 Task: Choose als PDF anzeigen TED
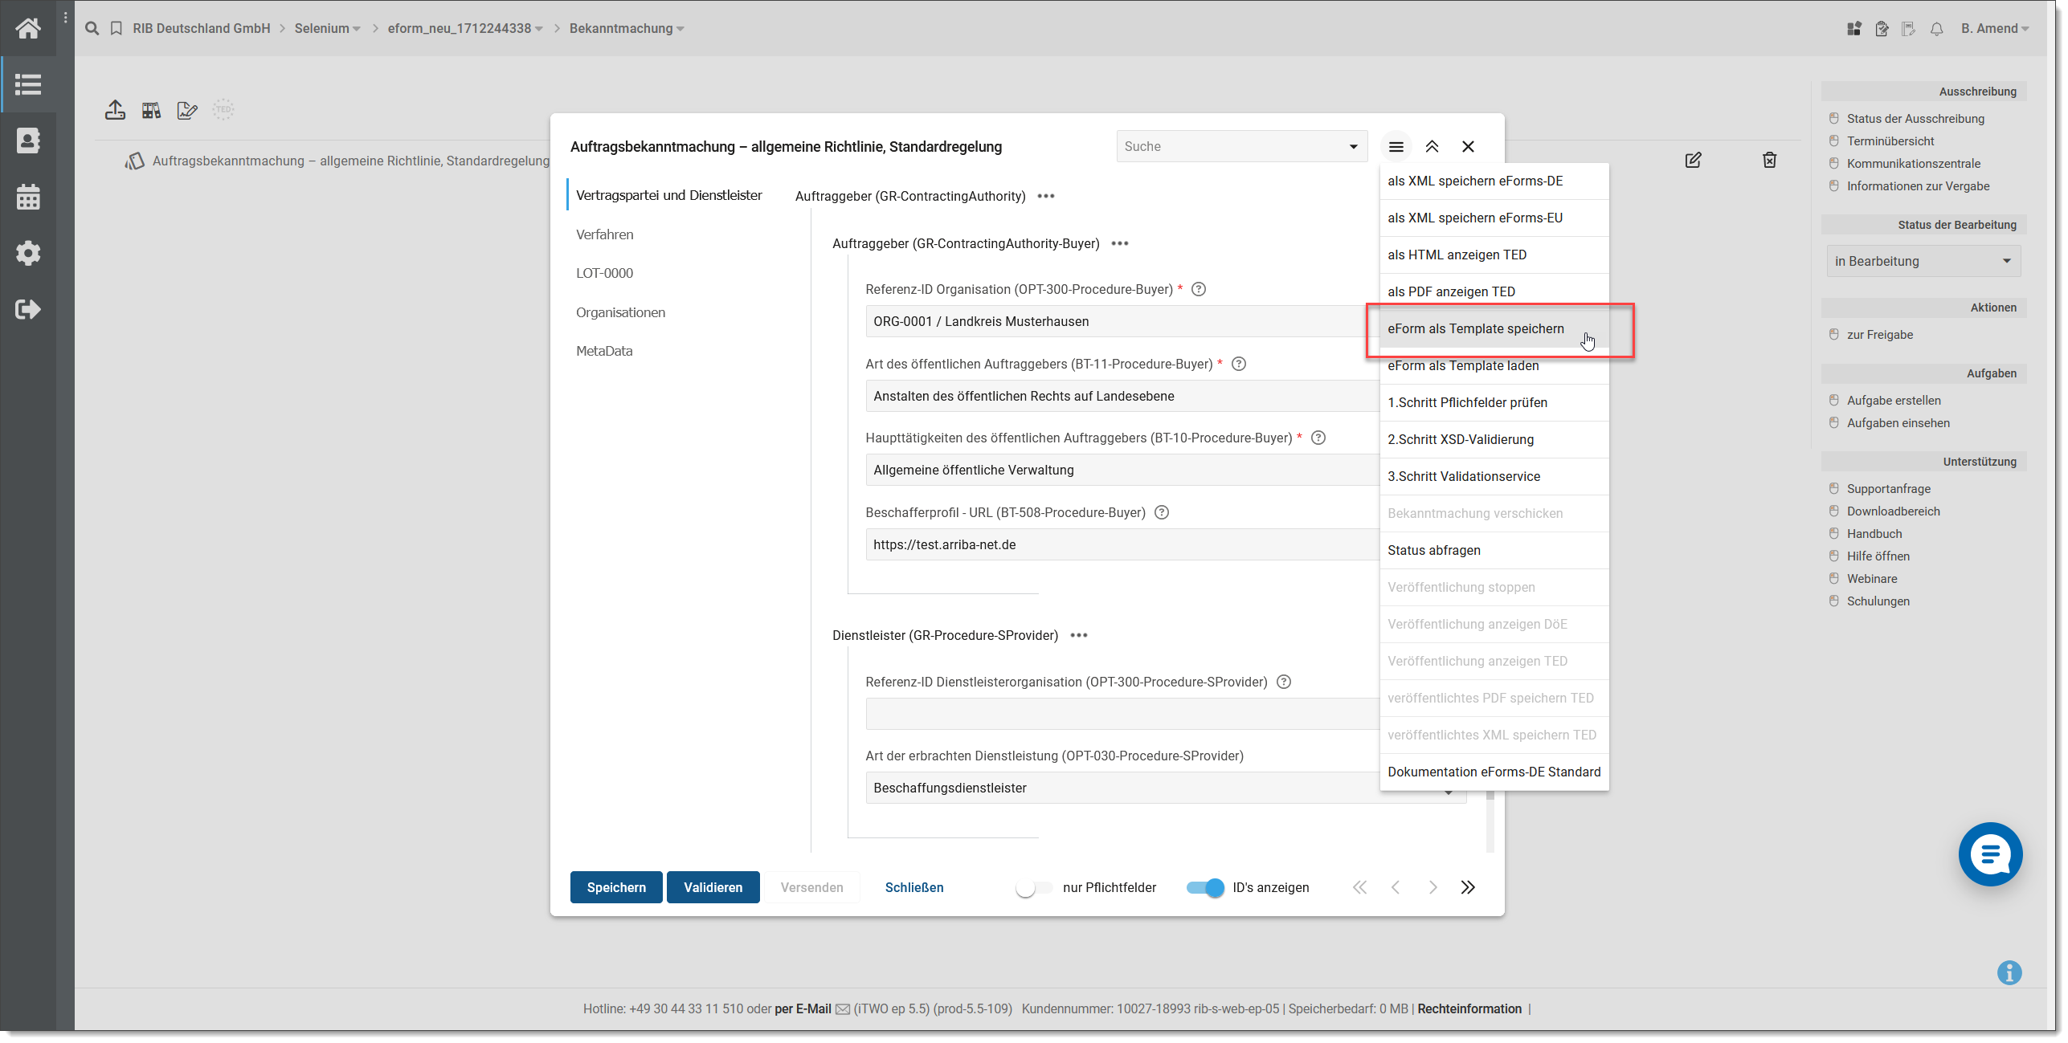click(x=1494, y=291)
